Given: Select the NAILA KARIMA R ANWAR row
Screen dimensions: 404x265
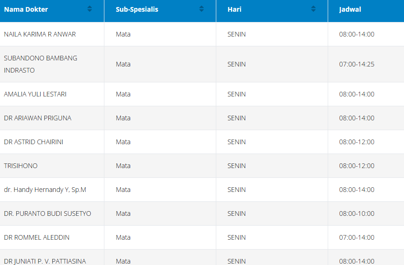Looking at the screenshot, I should pyautogui.click(x=40, y=34).
